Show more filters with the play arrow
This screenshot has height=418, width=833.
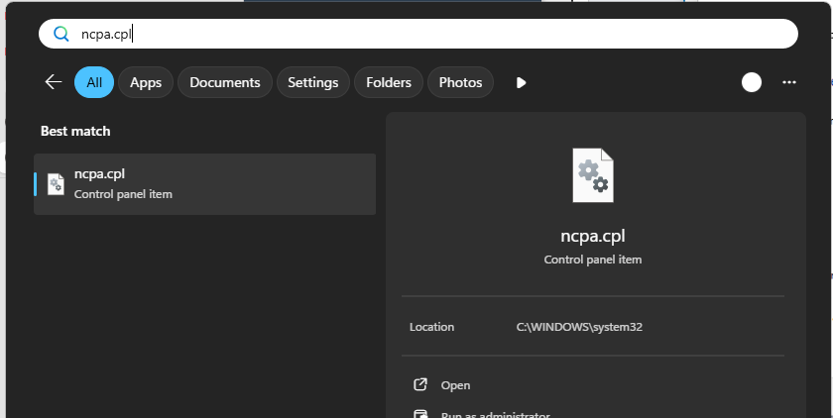point(521,83)
